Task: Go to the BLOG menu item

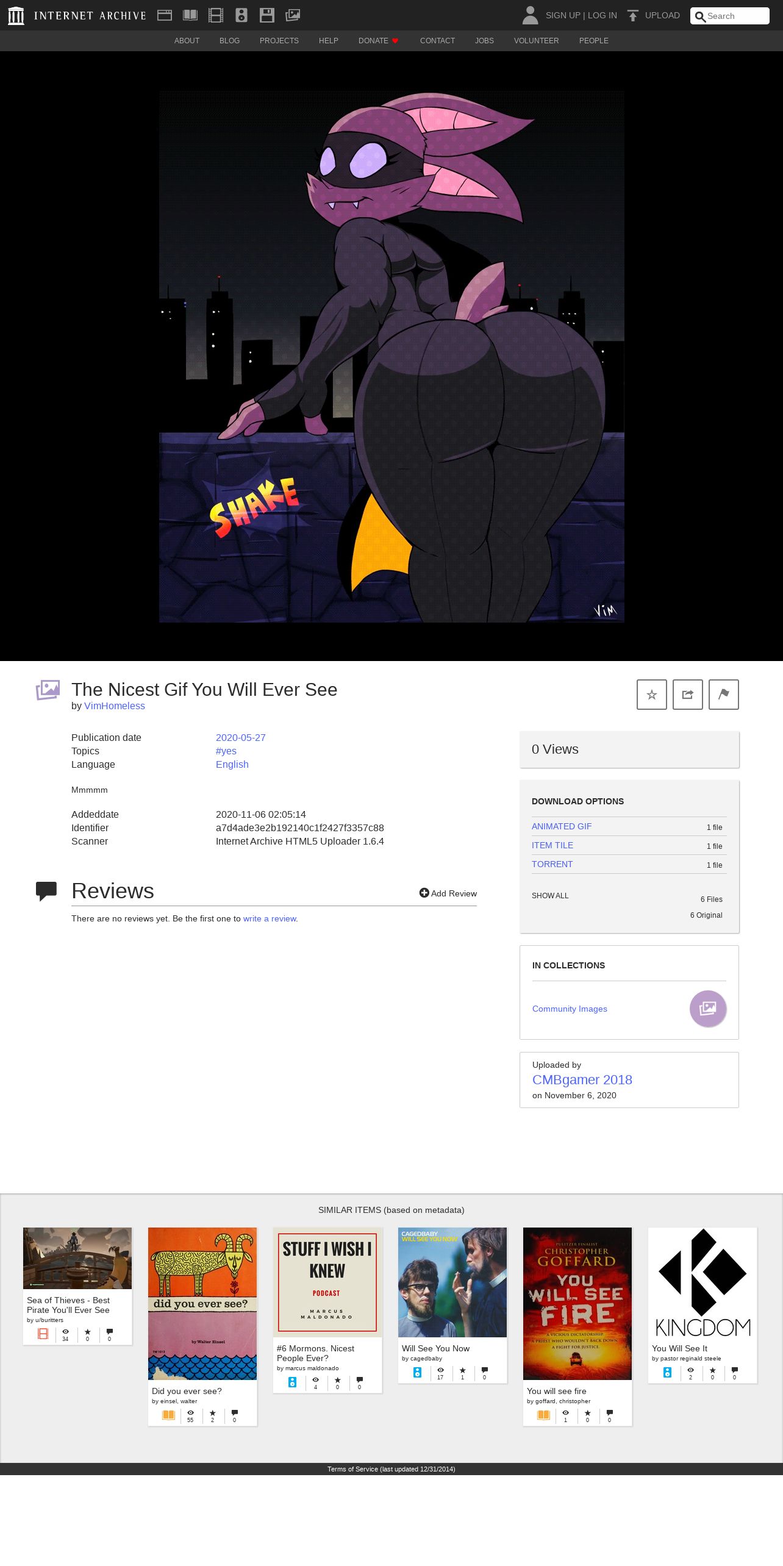Action: pyautogui.click(x=229, y=41)
